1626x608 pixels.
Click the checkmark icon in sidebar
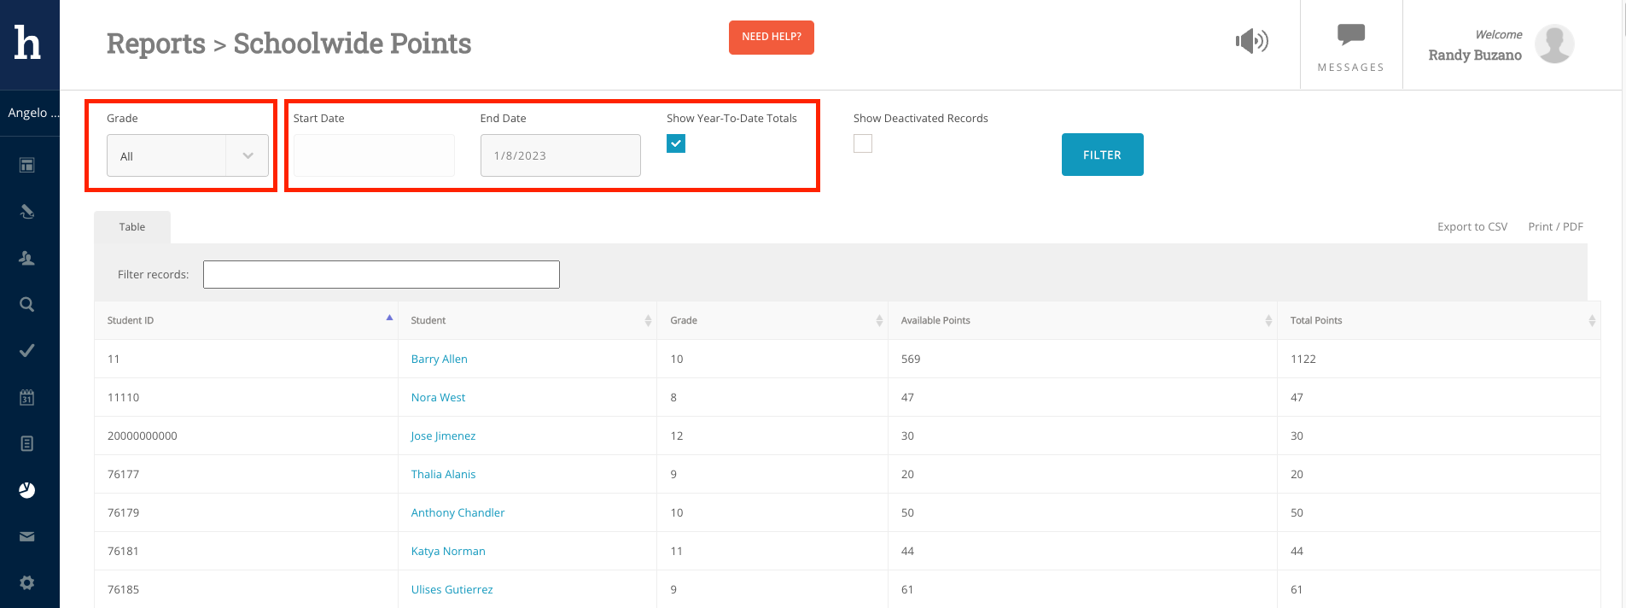[x=27, y=350]
